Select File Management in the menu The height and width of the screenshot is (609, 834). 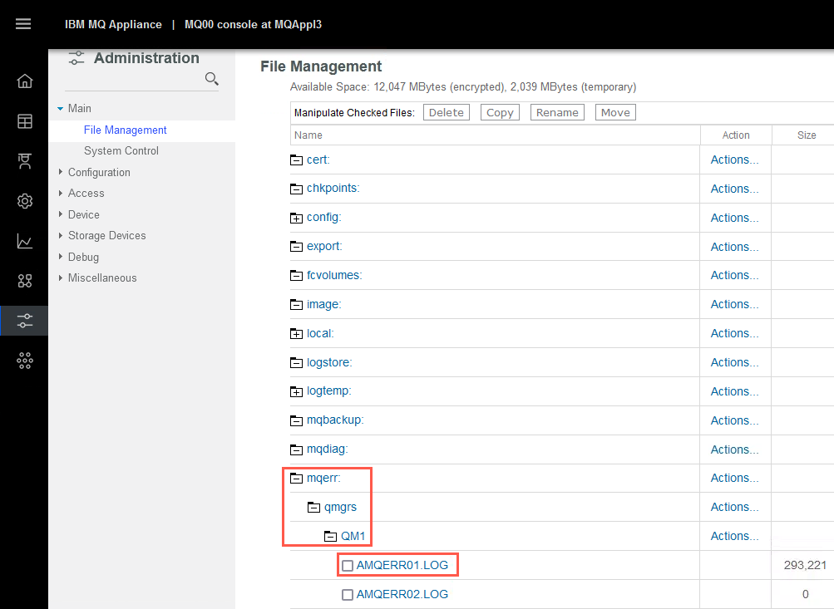(x=125, y=130)
